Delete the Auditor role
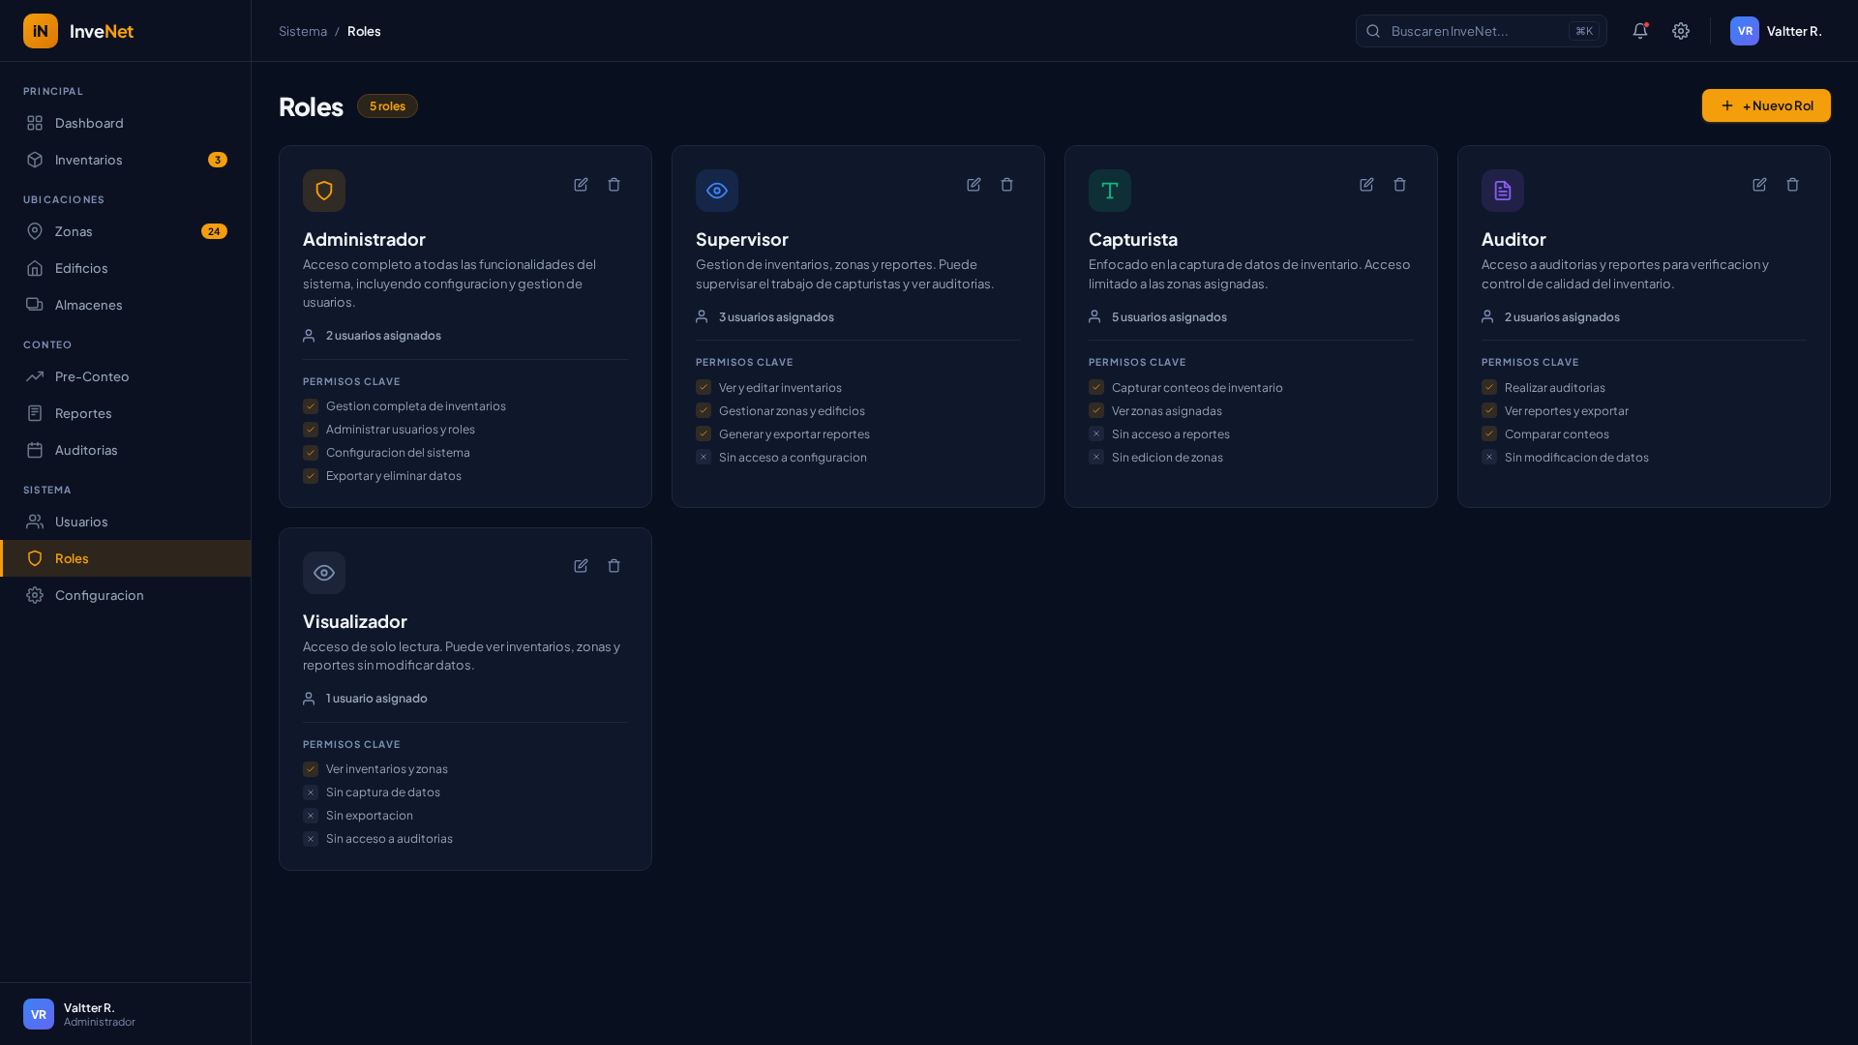The image size is (1858, 1045). (1792, 185)
